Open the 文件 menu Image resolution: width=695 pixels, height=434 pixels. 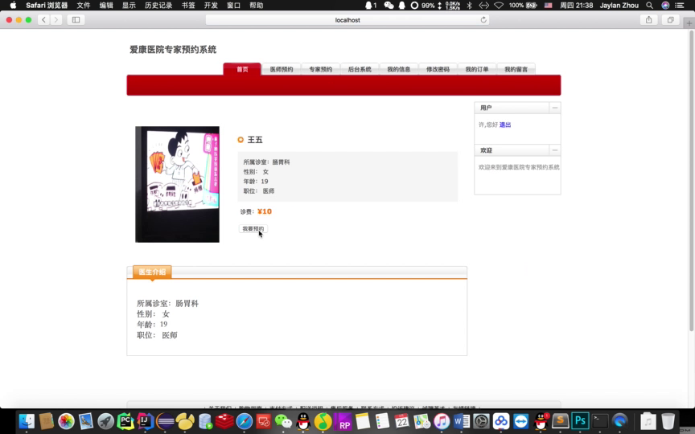pos(84,6)
